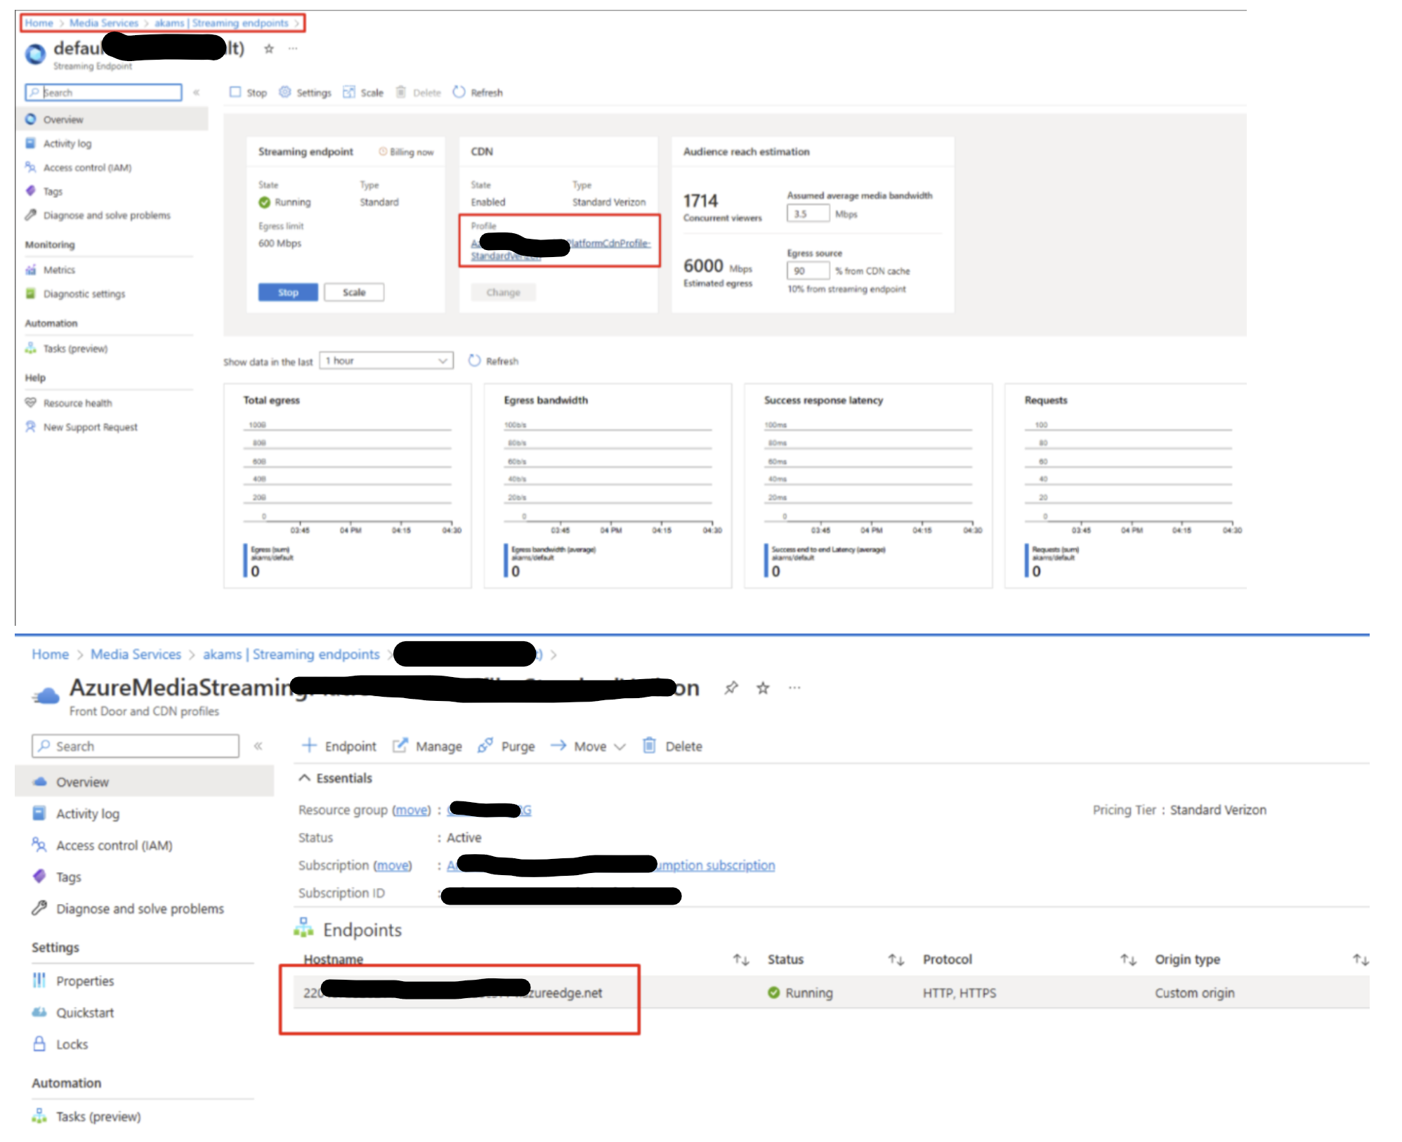Click Purge in the CDN profile toolbar
This screenshot has width=1402, height=1142.
pos(506,746)
